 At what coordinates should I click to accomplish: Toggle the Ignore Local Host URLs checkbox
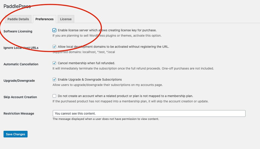point(54,47)
